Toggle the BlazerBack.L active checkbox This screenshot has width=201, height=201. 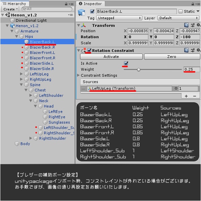pos(92,11)
